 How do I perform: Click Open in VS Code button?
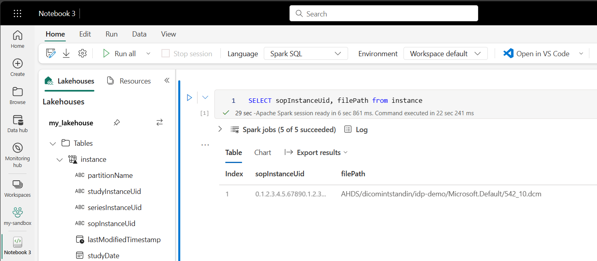pos(536,53)
